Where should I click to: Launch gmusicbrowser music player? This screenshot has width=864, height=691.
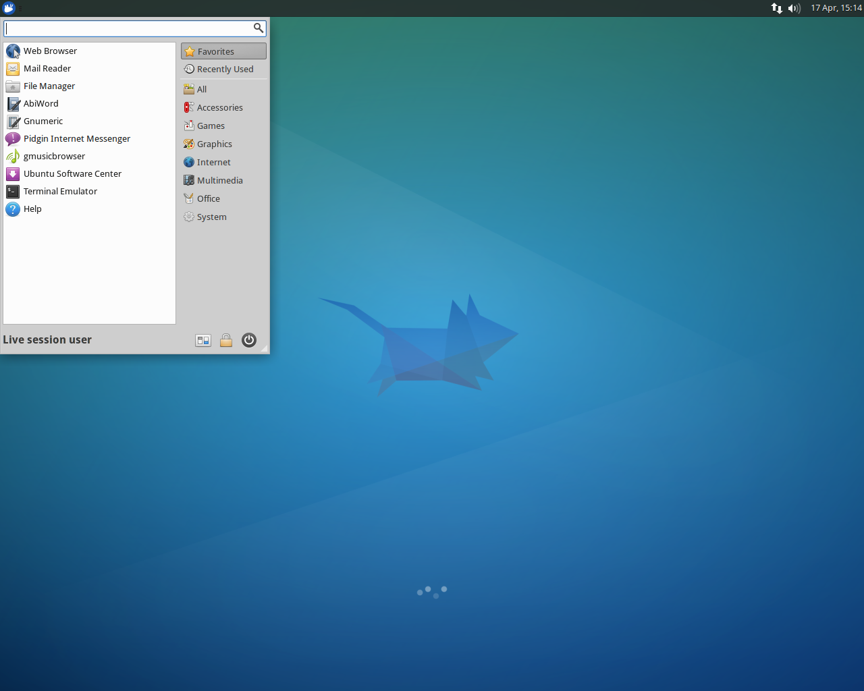(89, 157)
